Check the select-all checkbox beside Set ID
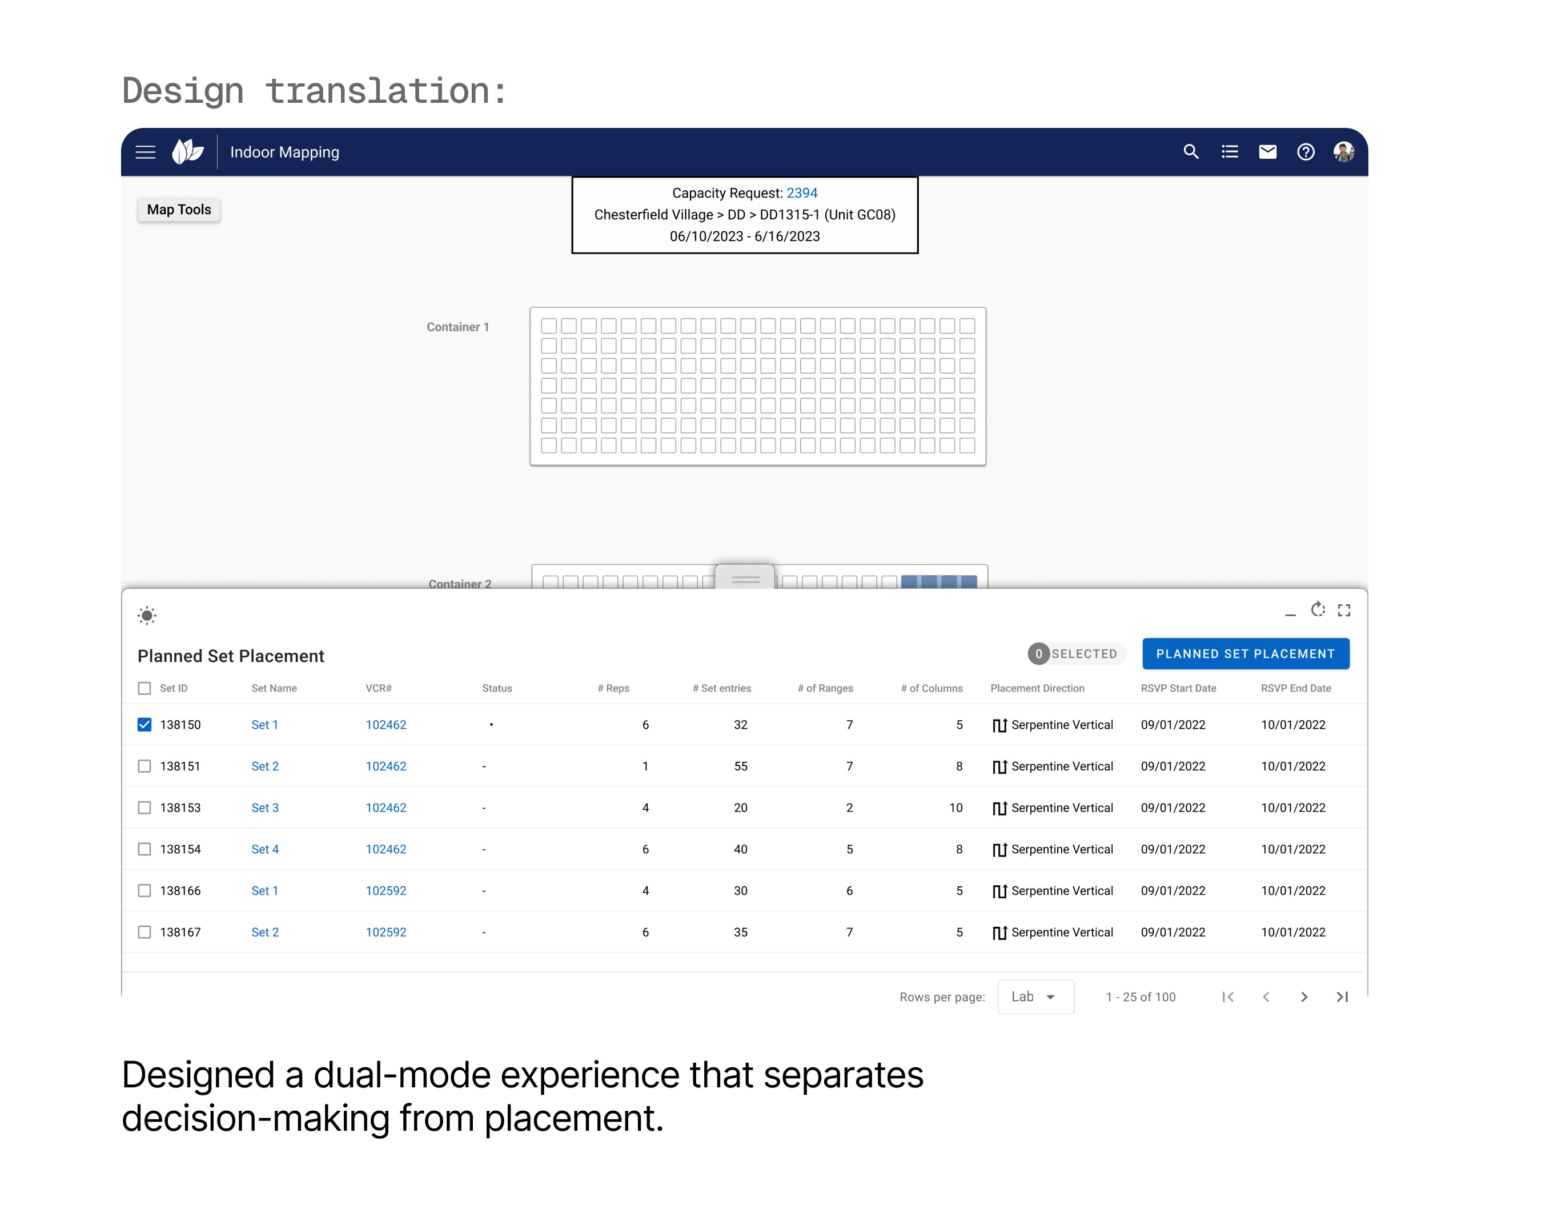Image resolution: width=1542 pixels, height=1229 pixels. (144, 688)
